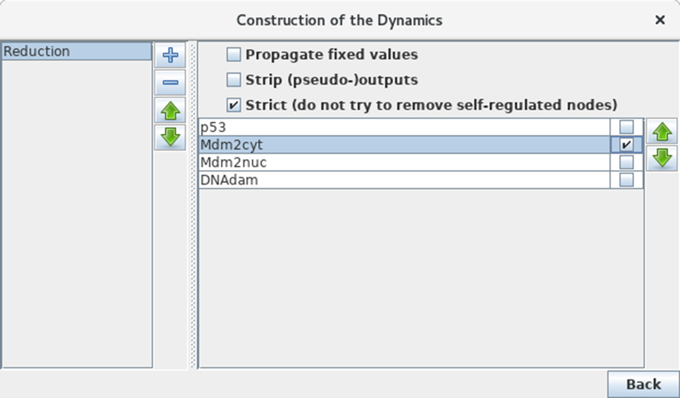Screen dimensions: 680x398
Task: Enable Strip (pseudo-)outputs checkbox
Action: tap(233, 80)
